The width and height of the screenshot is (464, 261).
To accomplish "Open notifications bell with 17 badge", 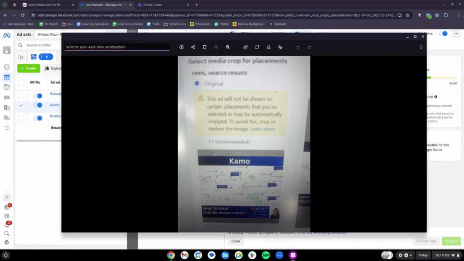I will coord(6,225).
